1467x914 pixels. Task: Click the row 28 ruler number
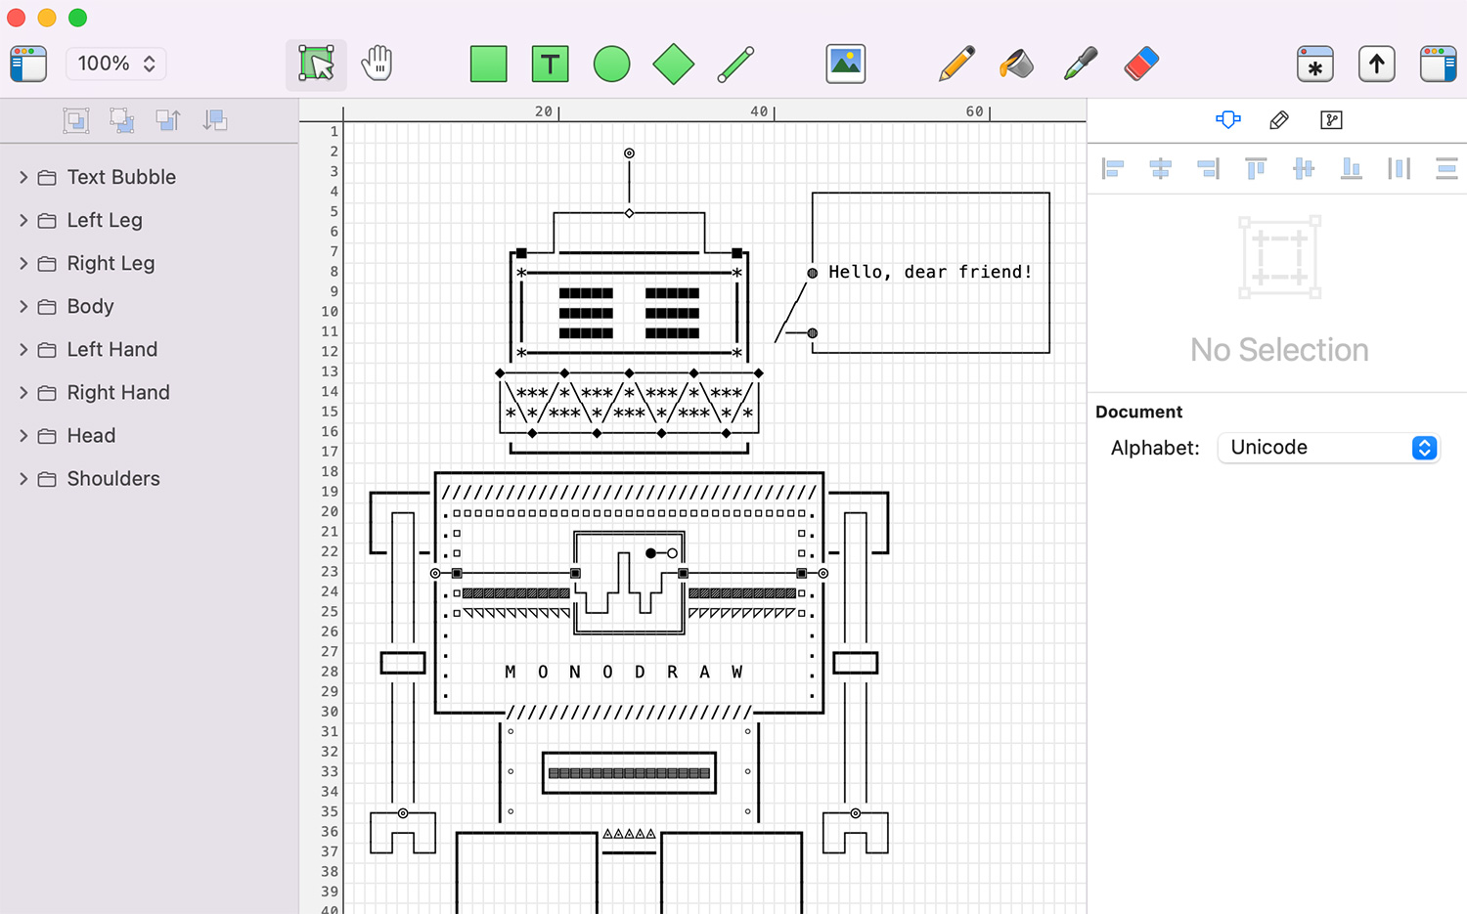pyautogui.click(x=330, y=672)
